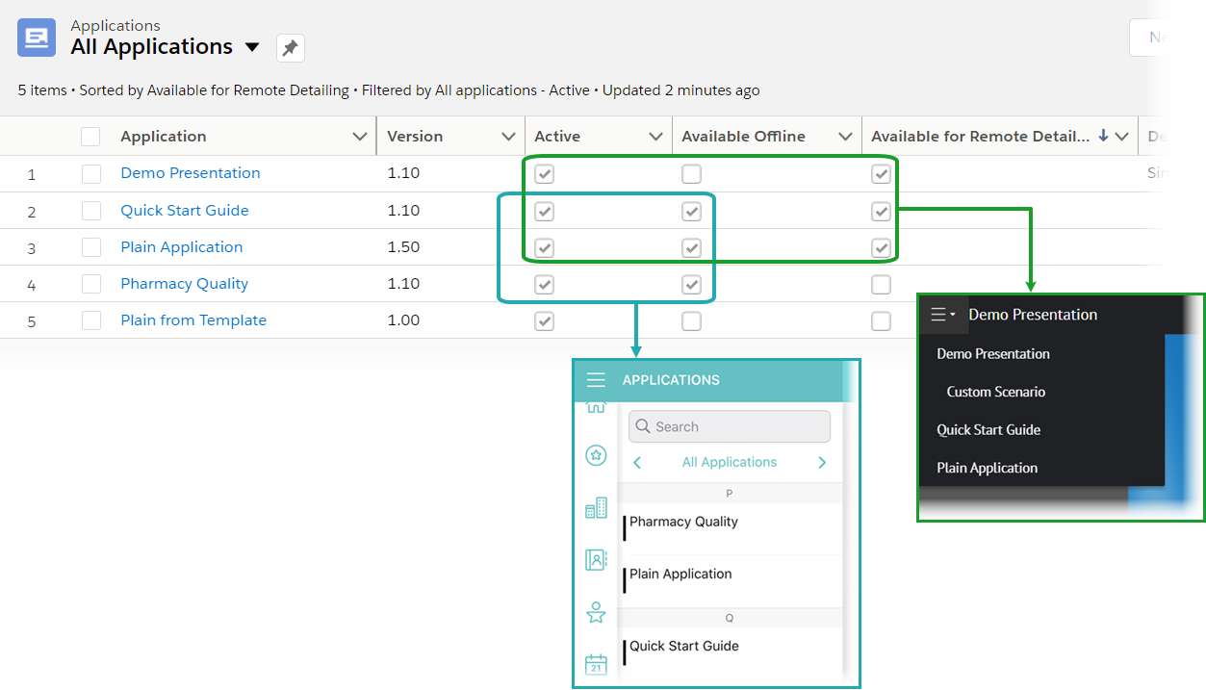Choose Quick Start Guide in the dark menu

tap(988, 430)
